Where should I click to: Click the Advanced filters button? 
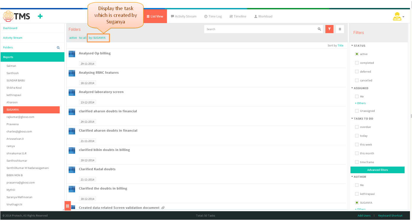tap(377, 170)
